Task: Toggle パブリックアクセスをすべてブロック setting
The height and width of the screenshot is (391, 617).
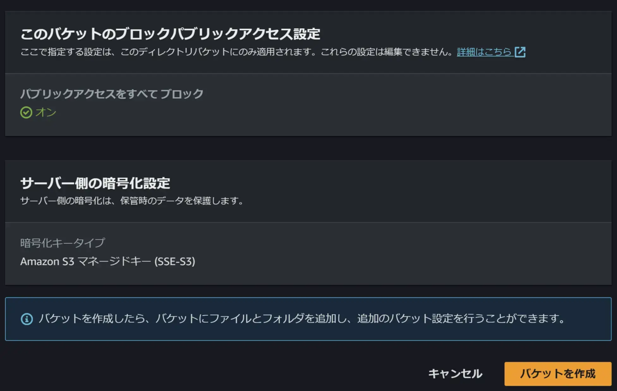Action: 112,95
